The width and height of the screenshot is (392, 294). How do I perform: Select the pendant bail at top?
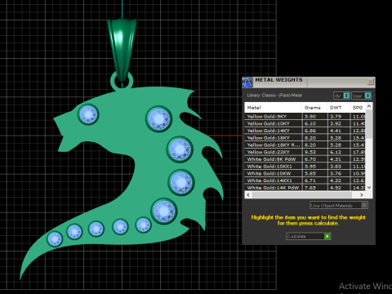point(122,49)
